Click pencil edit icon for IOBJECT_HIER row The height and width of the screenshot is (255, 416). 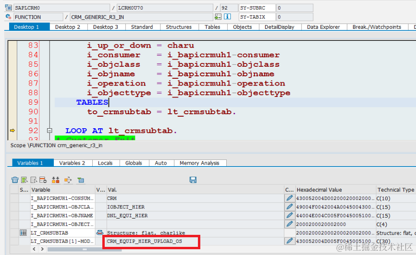pyautogui.click(x=290, y=206)
